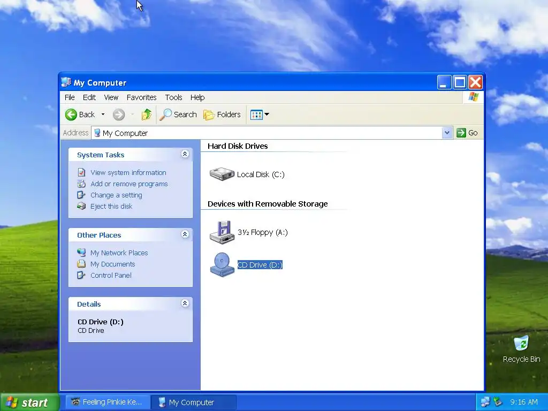Click the Windows flag logo in menu bar

(x=474, y=97)
